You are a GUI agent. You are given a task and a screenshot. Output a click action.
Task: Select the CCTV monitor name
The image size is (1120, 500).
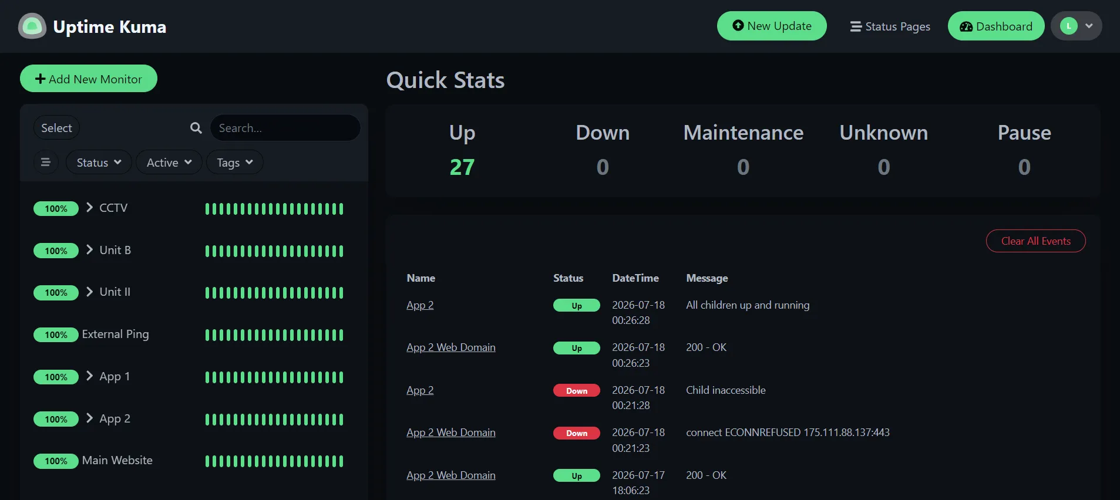click(113, 208)
